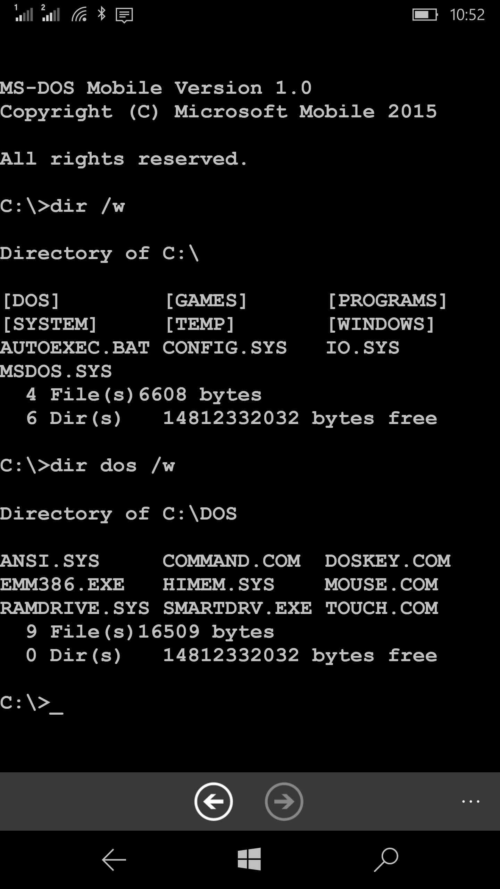The width and height of the screenshot is (500, 889).
Task: Tap the Wi-Fi signal status icon
Action: click(x=80, y=15)
